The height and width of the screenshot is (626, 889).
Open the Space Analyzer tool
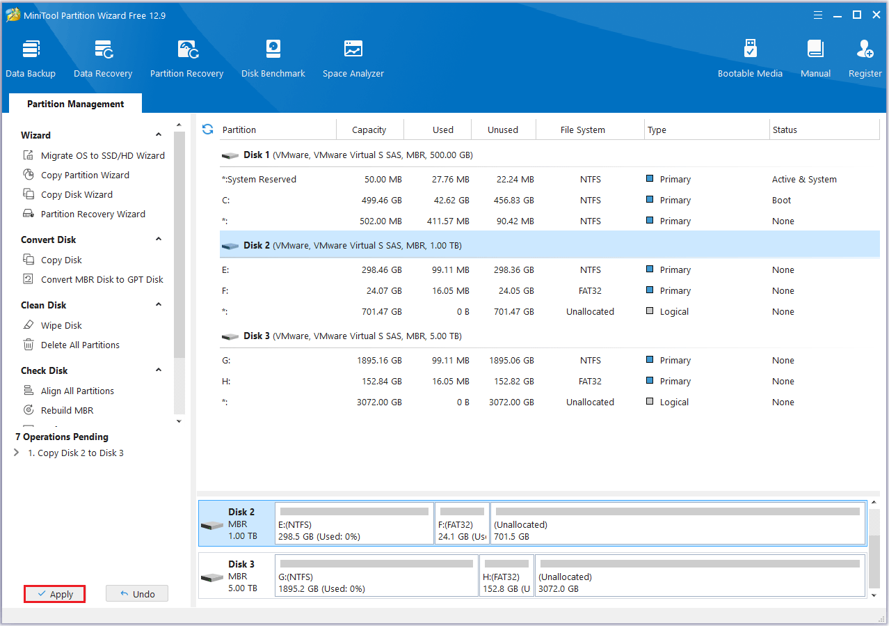point(353,58)
